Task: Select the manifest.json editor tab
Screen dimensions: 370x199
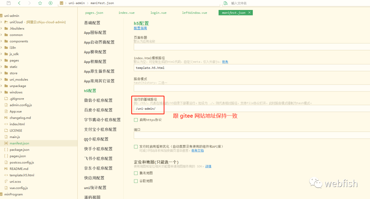Action: tap(234, 13)
